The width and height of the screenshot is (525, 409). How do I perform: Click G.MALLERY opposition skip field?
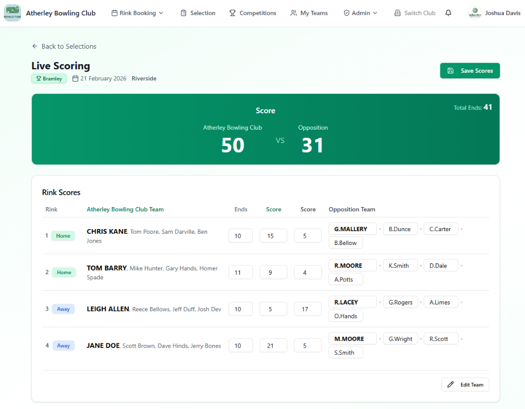click(x=353, y=229)
